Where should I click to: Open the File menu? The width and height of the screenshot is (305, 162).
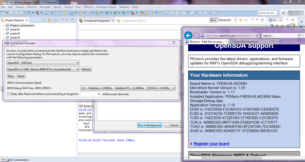pos(3,7)
